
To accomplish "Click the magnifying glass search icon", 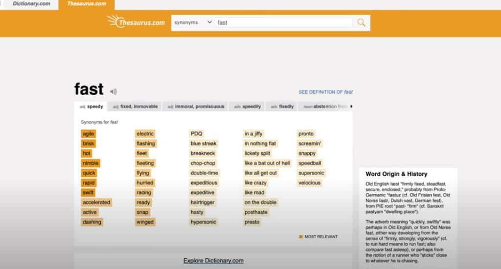I will click(361, 22).
